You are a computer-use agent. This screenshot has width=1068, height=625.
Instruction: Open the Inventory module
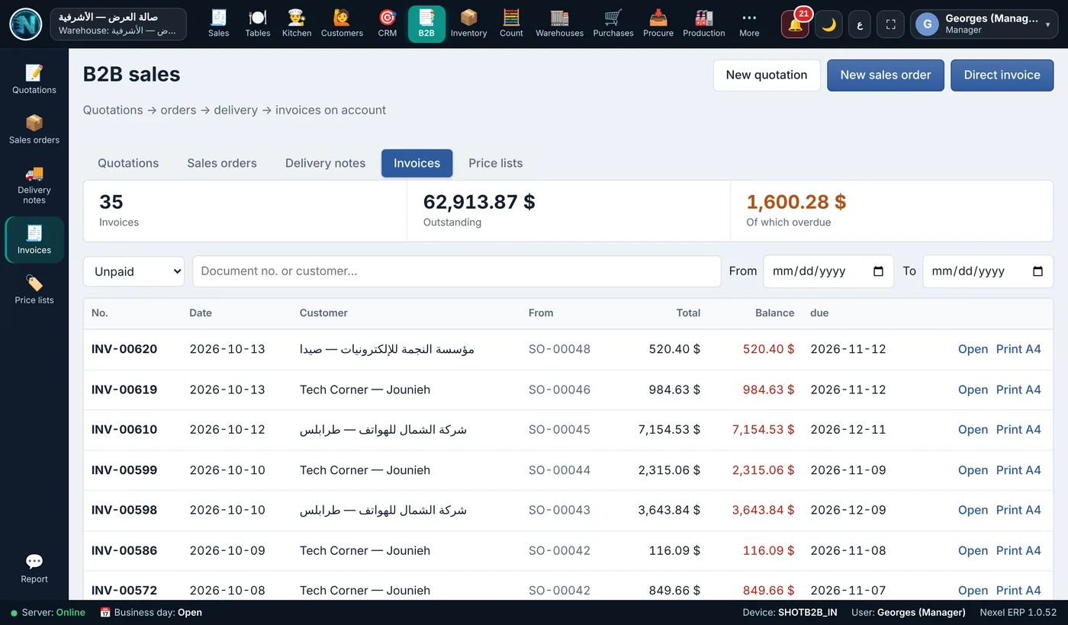click(x=468, y=24)
